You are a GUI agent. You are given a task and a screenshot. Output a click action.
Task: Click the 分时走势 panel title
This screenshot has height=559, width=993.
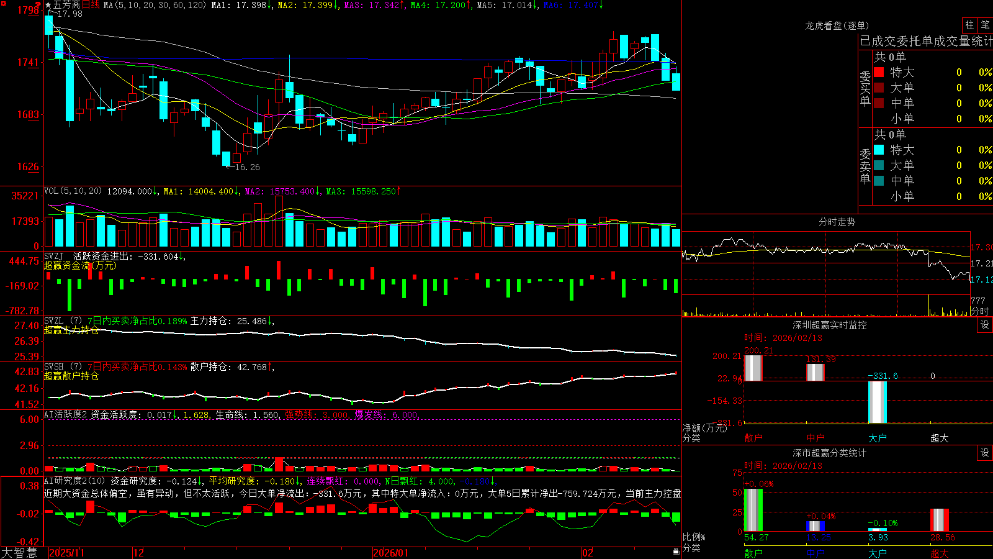pyautogui.click(x=837, y=222)
